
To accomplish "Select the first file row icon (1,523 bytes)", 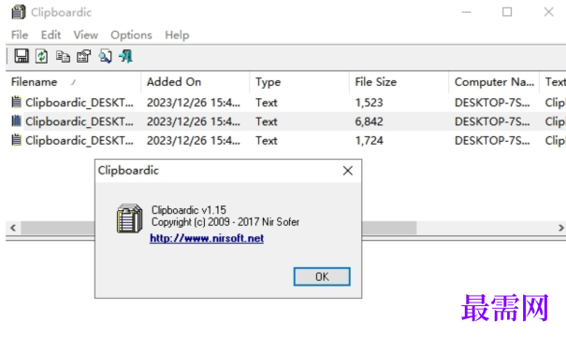I will pos(16,103).
